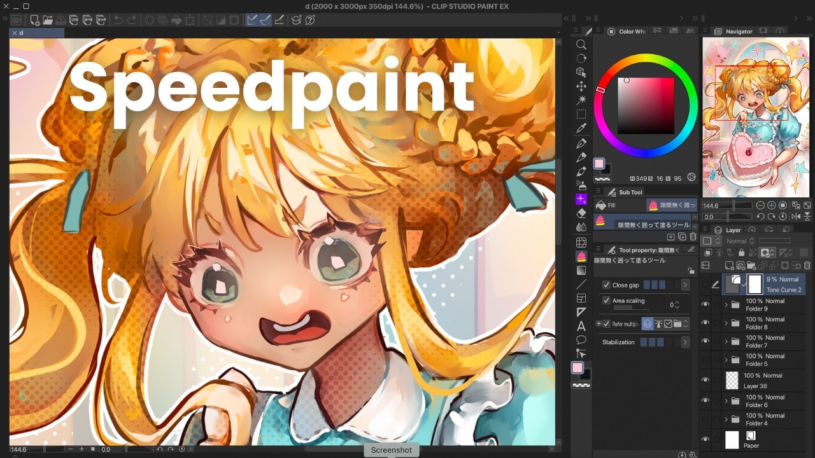Hide the Paper layer via its eye icon
Viewport: 815px width, 458px height.
point(705,440)
